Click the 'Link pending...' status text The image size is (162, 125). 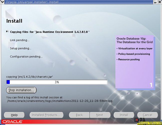coord(20,40)
